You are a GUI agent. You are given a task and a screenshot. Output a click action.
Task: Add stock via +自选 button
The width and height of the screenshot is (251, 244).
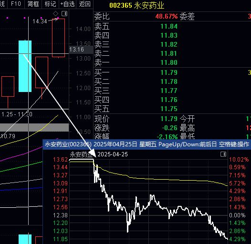[x=67, y=4]
